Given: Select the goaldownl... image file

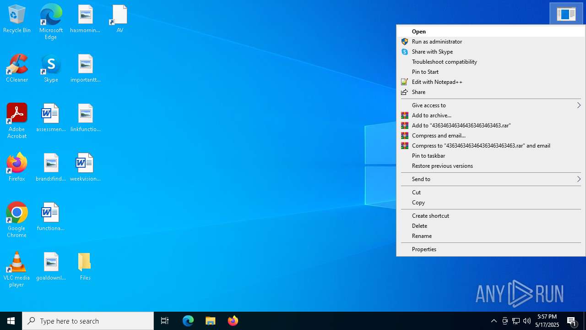Looking at the screenshot, I should tap(51, 266).
